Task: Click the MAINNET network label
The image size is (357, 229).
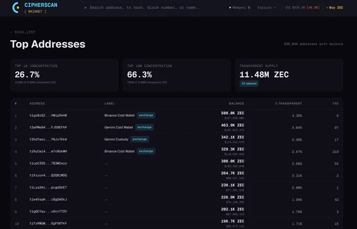Action: [x=35, y=12]
